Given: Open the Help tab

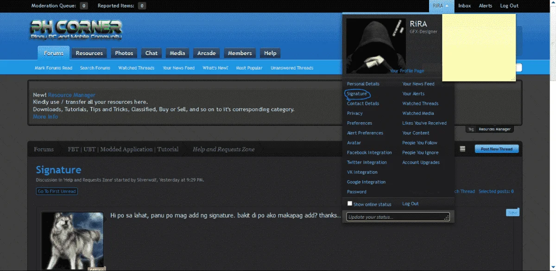Looking at the screenshot, I should pyautogui.click(x=270, y=53).
